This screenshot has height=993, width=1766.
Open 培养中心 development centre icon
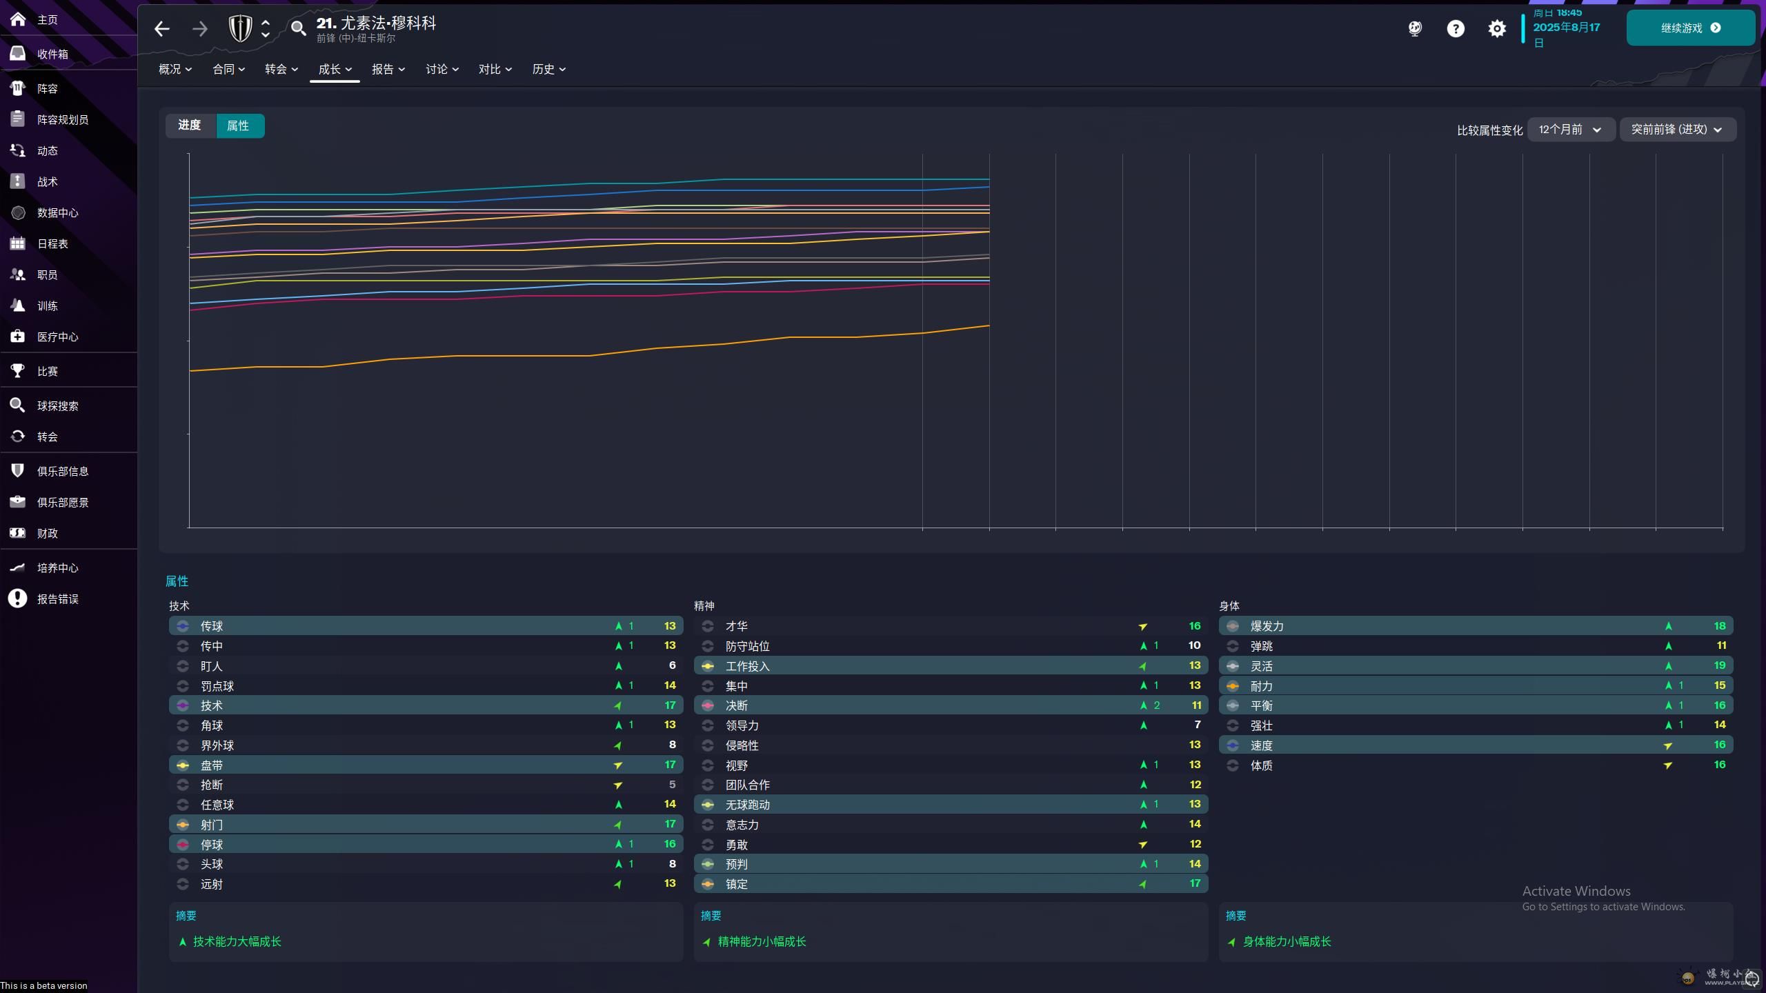tap(18, 568)
